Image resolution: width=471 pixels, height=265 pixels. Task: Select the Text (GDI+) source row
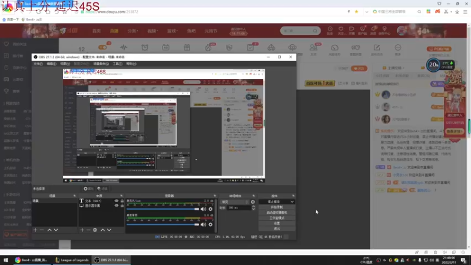coord(101,201)
